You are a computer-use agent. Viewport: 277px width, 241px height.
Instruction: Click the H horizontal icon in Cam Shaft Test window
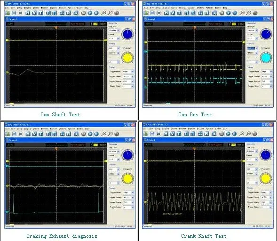(x=28, y=13)
